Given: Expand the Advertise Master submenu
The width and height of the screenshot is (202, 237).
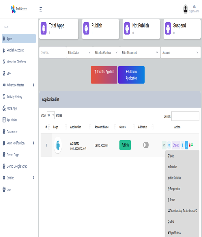Looking at the screenshot, I should [x=19, y=85].
